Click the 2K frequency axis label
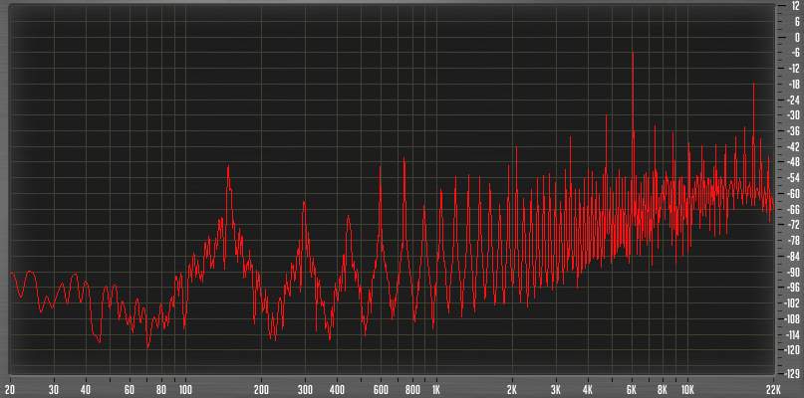804x398 pixels. [x=513, y=389]
